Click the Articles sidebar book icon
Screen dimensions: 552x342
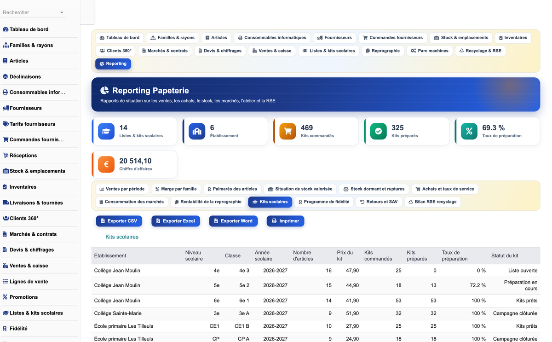[x=5, y=61]
